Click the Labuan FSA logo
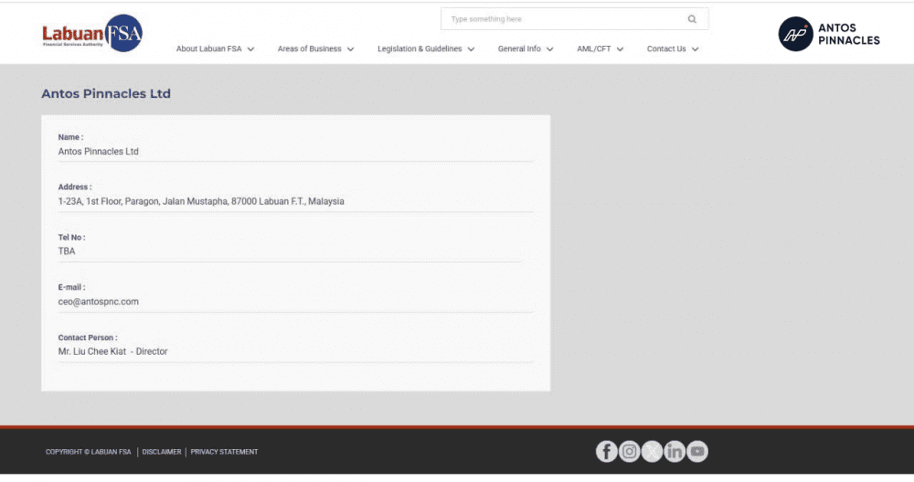This screenshot has height=482, width=914. (x=92, y=33)
